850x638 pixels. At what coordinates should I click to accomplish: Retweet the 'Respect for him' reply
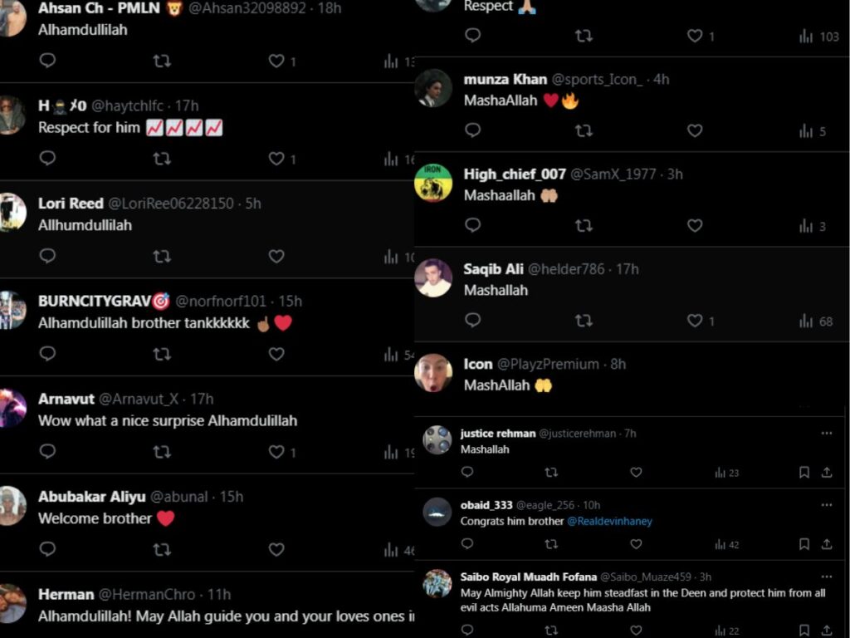[162, 159]
